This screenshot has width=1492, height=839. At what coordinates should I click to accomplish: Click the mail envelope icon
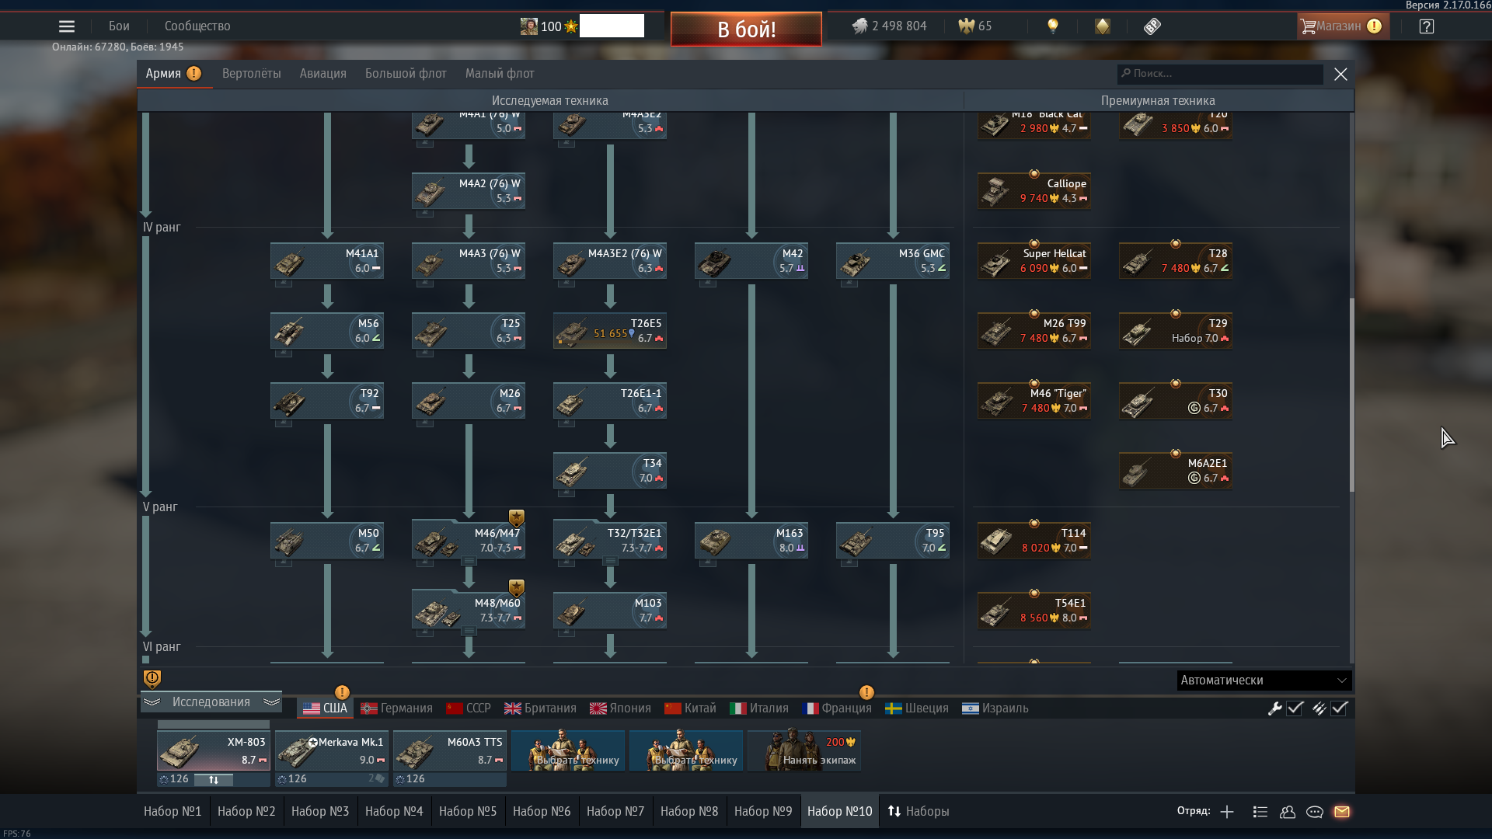tap(1342, 812)
